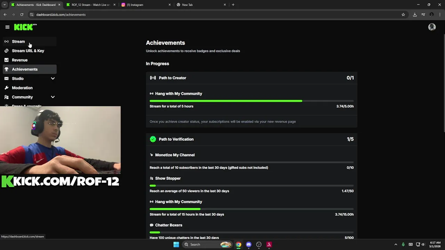Open the Moderation page
The width and height of the screenshot is (445, 250).
coord(30,88)
